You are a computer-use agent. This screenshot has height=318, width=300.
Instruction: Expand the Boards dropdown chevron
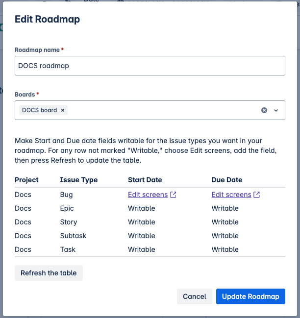276,110
